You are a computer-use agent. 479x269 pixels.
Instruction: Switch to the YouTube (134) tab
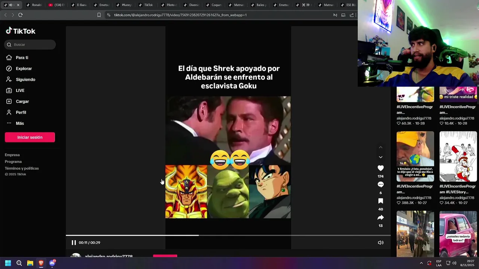tap(57, 5)
